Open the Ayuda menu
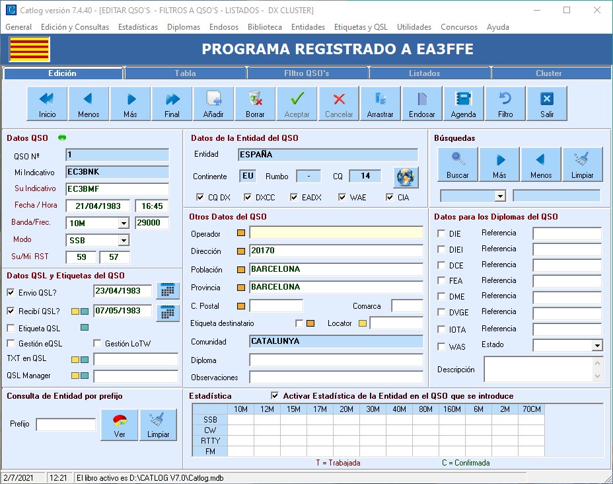Image resolution: width=613 pixels, height=484 pixels. [497, 27]
